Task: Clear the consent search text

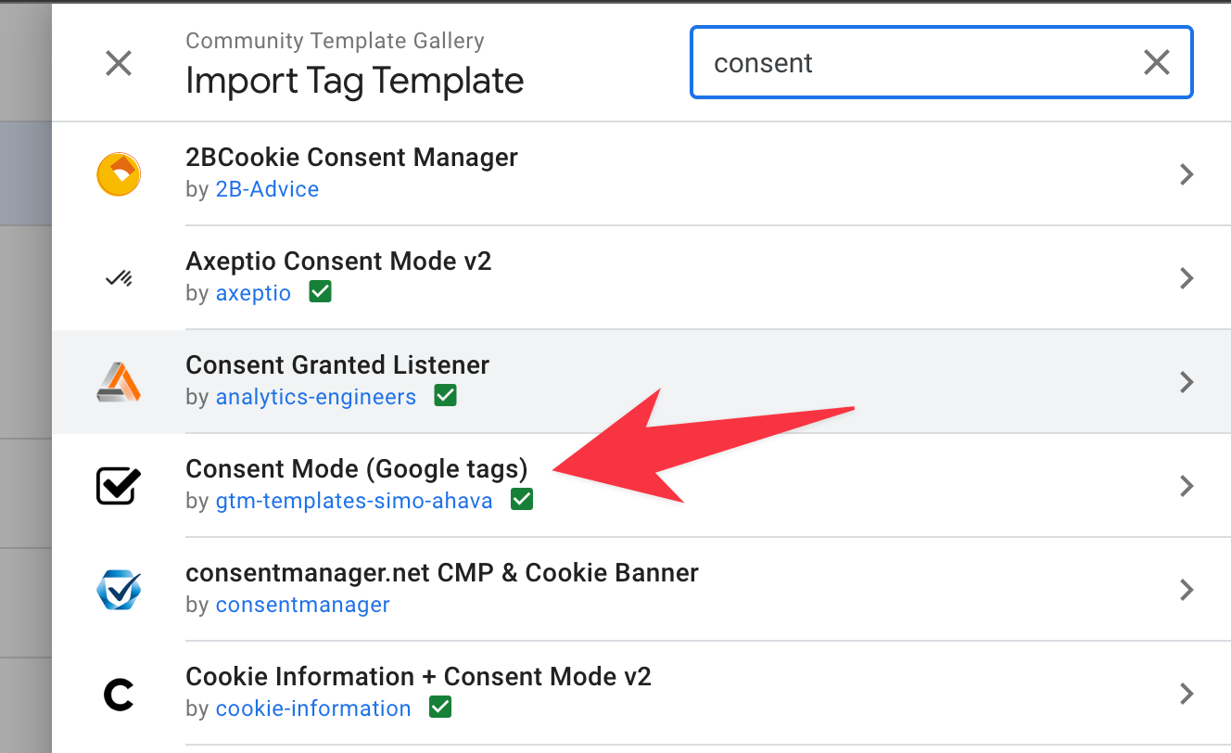Action: click(1156, 63)
